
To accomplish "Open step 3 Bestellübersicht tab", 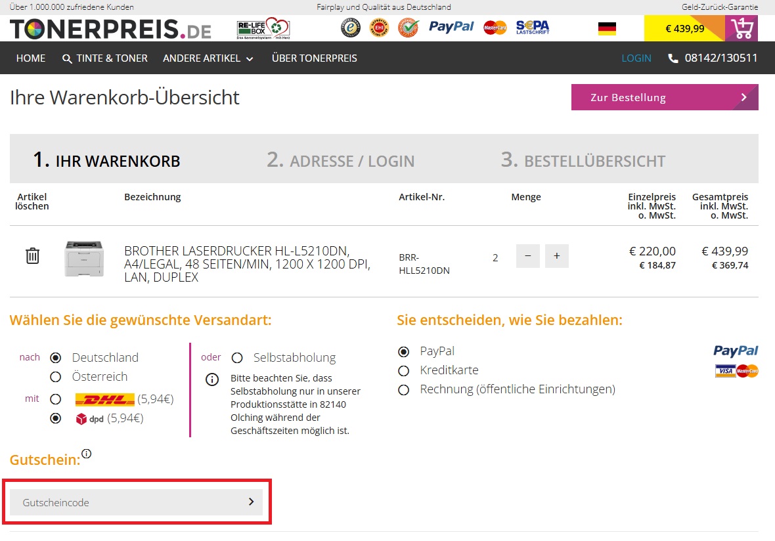I will coord(583,160).
